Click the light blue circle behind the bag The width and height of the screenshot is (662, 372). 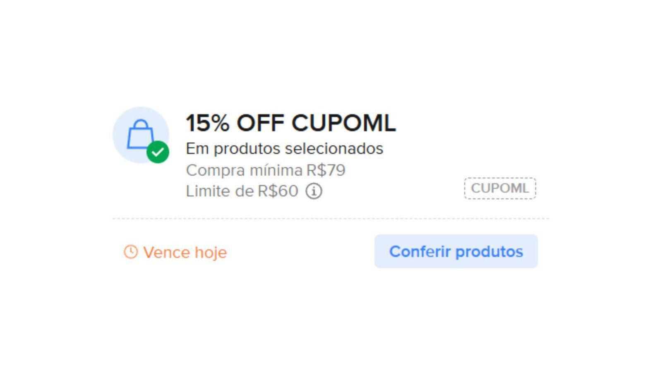(124, 120)
